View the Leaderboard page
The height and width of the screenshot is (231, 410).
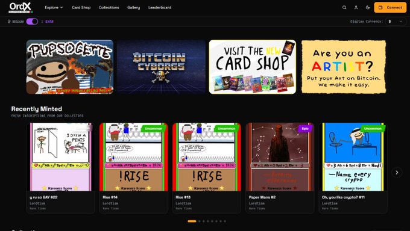pyautogui.click(x=160, y=8)
